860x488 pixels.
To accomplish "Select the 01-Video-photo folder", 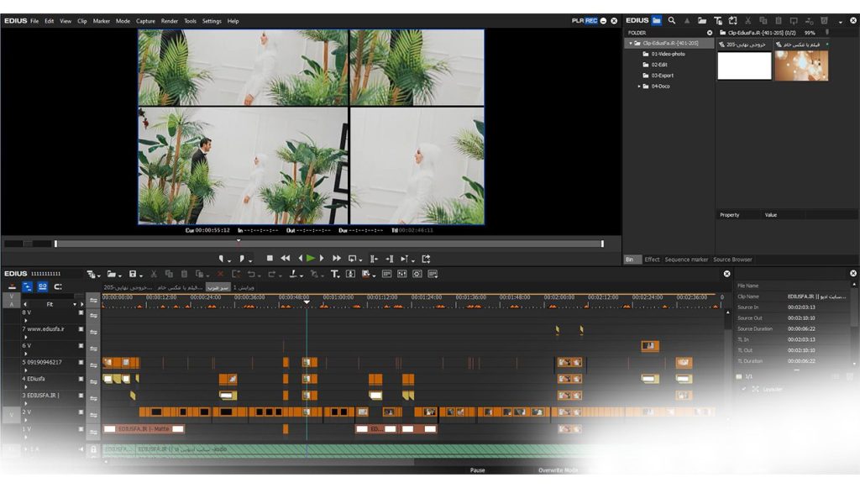I will (668, 54).
